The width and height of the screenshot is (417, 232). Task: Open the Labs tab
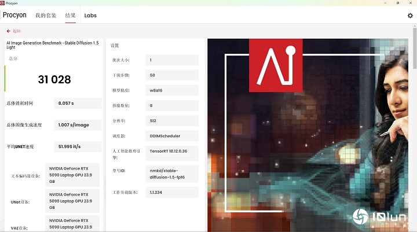pyautogui.click(x=90, y=15)
